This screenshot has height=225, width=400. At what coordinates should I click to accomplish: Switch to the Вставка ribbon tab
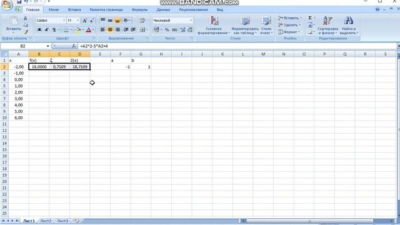[x=74, y=10]
